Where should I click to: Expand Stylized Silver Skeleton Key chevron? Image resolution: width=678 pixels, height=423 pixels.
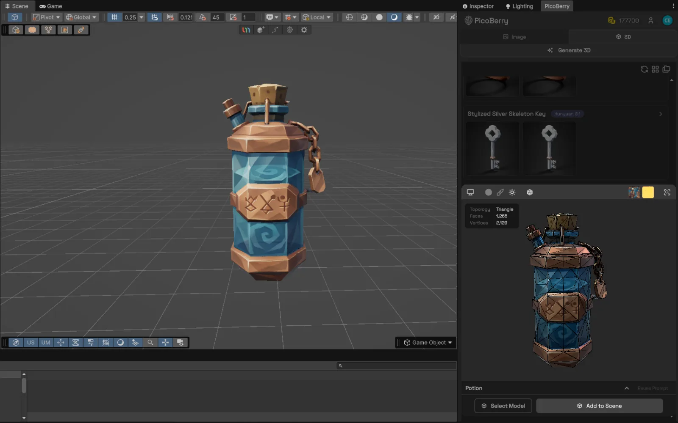click(661, 114)
